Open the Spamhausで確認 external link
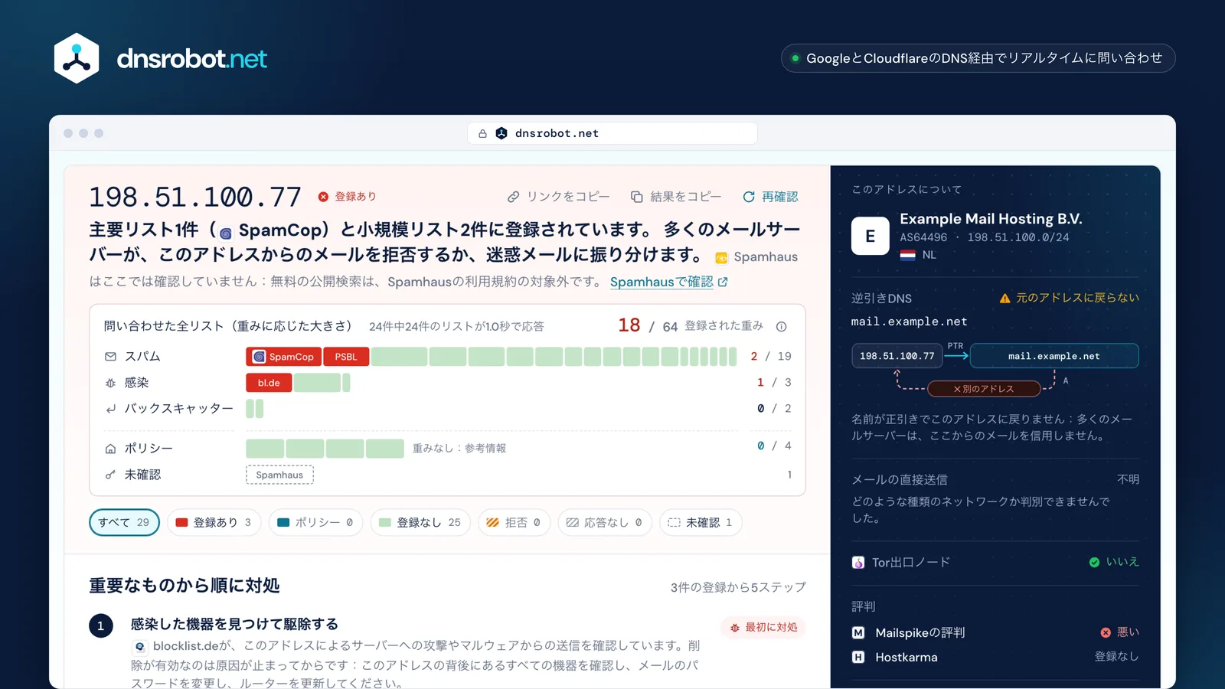The height and width of the screenshot is (689, 1225). click(668, 282)
